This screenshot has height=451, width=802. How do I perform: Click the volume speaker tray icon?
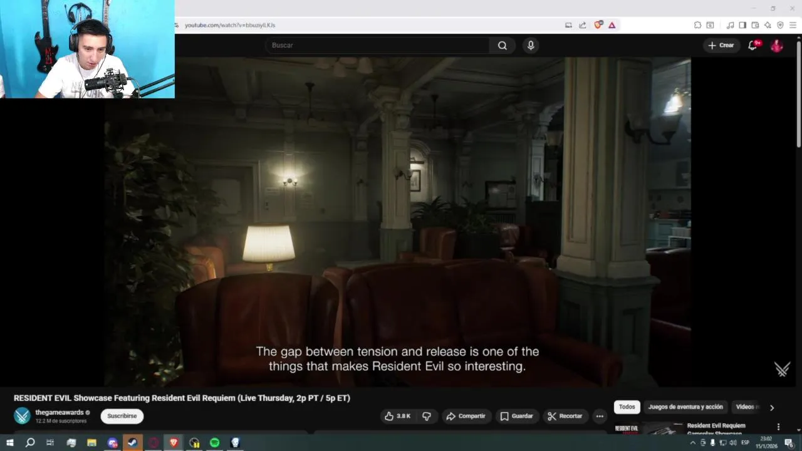[x=732, y=443]
